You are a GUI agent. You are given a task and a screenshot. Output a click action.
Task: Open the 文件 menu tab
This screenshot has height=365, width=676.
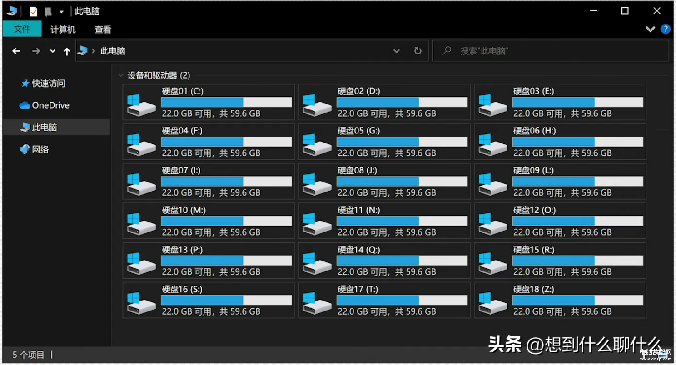pyautogui.click(x=22, y=29)
